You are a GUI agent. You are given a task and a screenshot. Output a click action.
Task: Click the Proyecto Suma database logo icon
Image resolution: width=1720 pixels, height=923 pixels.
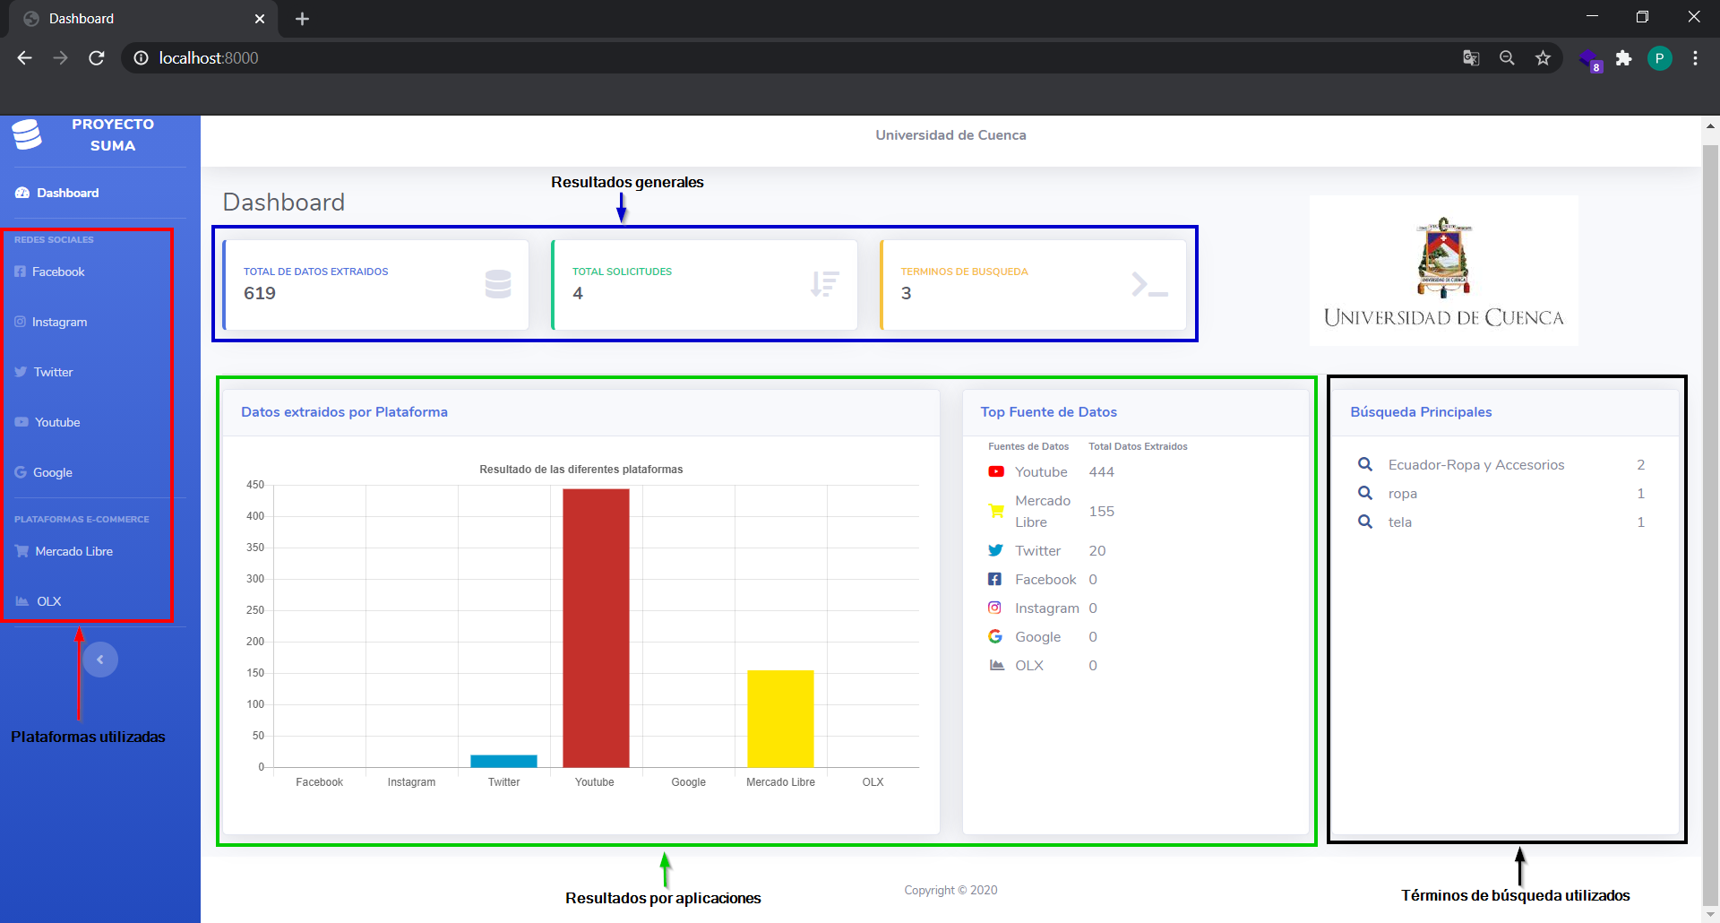(27, 134)
